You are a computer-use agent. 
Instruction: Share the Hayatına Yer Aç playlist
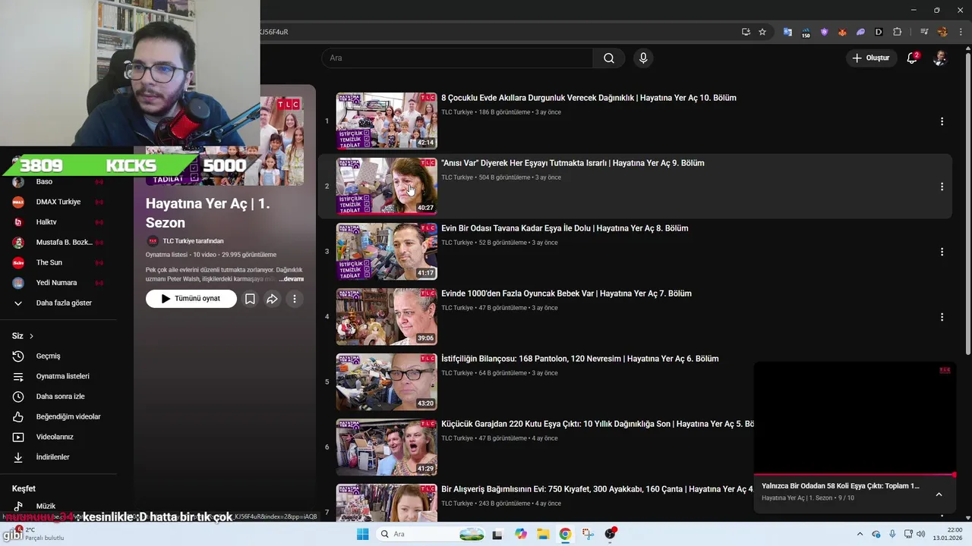(x=272, y=299)
